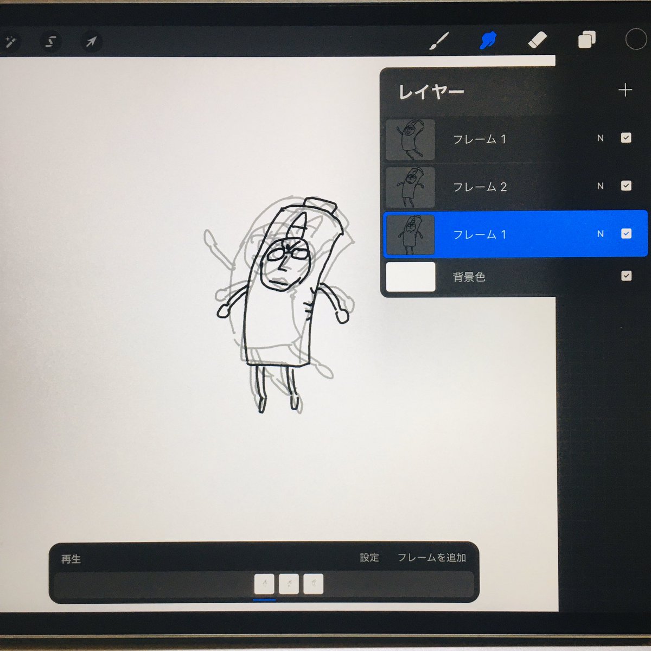Open 設定 animation settings

[369, 558]
